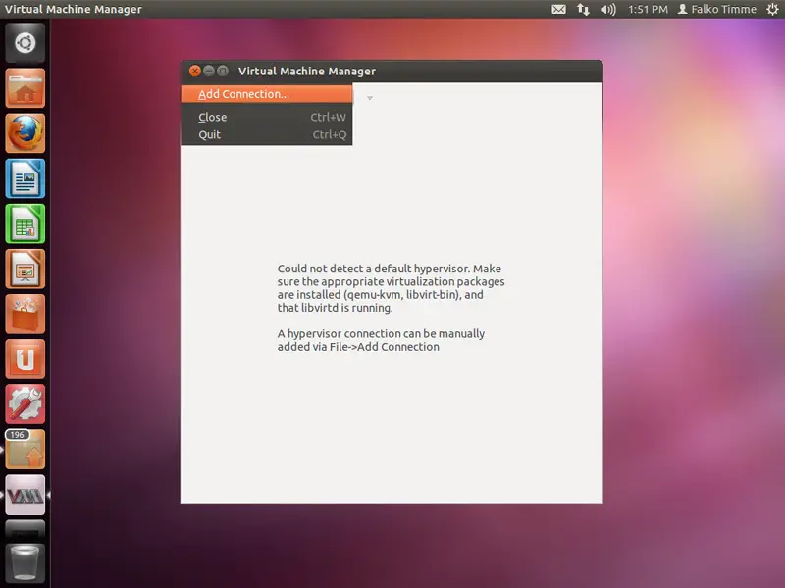Screen dimensions: 785x588
Task: Launch LibreOffice Impress from the launcher
Action: (x=26, y=269)
